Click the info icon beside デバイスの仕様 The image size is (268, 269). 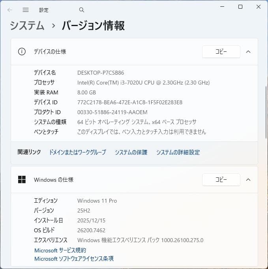pyautogui.click(x=22, y=52)
